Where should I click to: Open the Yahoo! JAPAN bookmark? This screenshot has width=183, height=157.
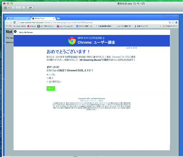click(x=19, y=26)
